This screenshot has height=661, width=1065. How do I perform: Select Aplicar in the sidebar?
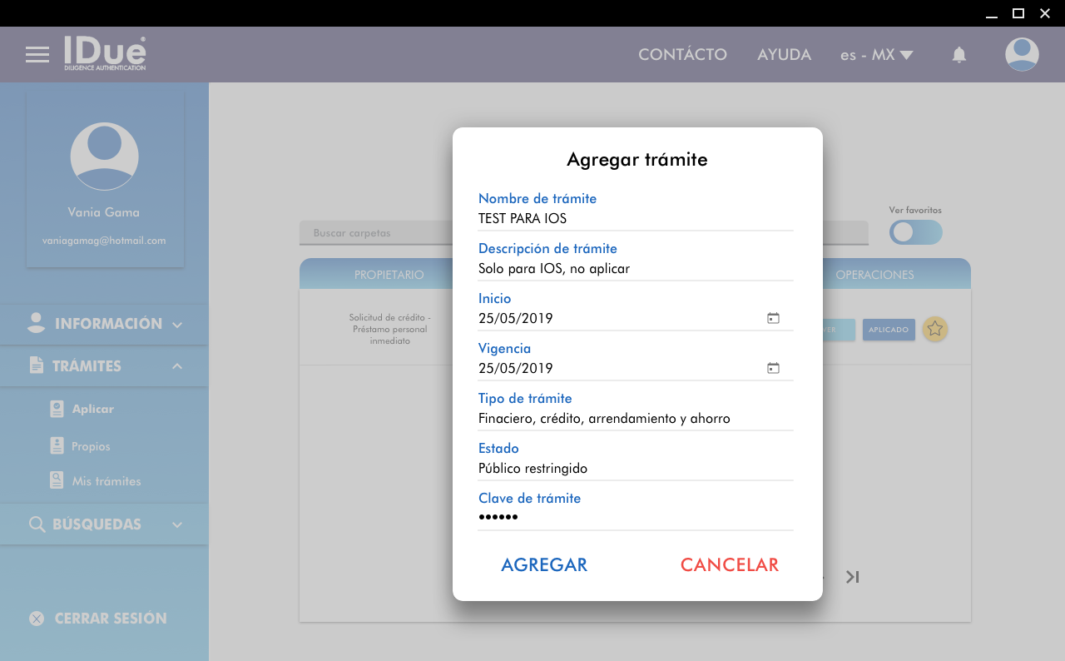pos(92,409)
